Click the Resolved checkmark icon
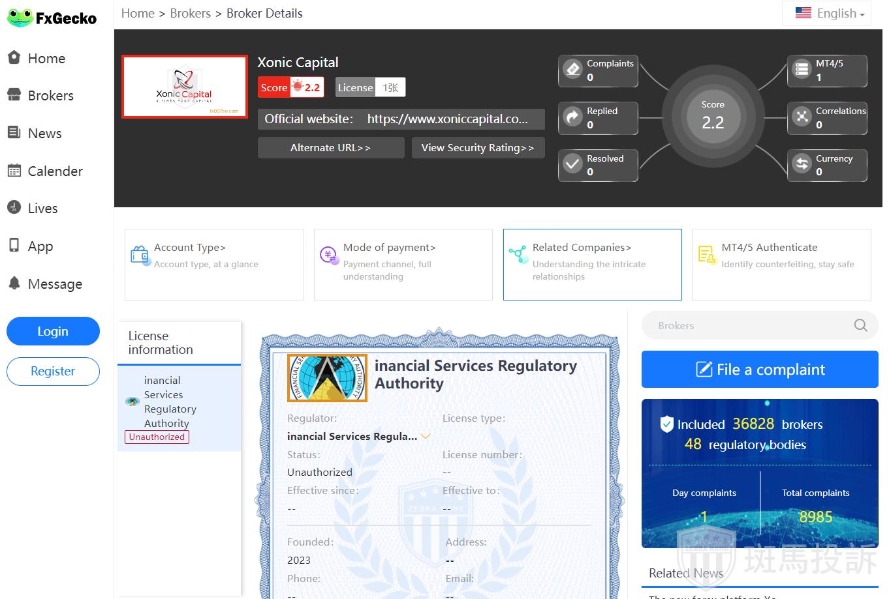Viewport: 889px width, 599px height. [572, 164]
